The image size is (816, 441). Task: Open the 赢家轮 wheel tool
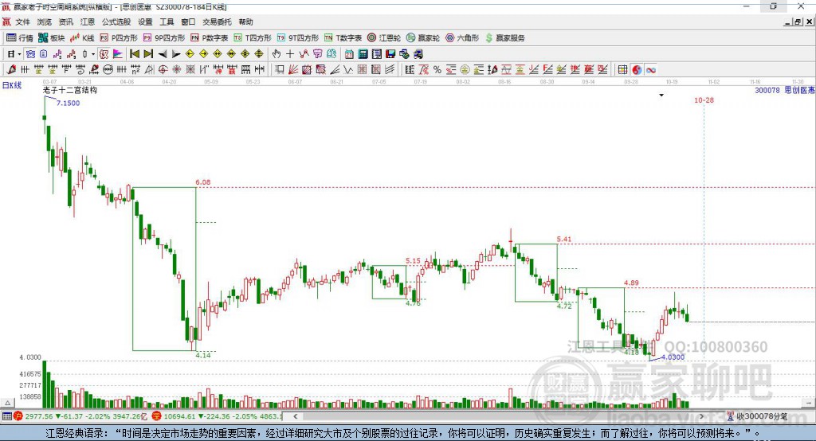tap(423, 38)
